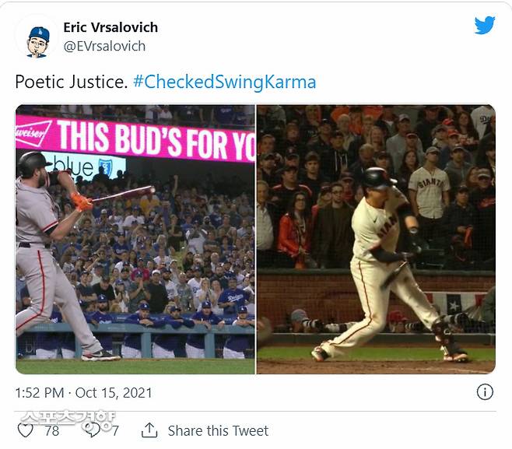
Task: Open the tweet info circle icon
Action: point(485,392)
